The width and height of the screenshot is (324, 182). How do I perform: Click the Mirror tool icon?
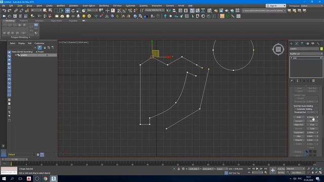tap(169, 11)
